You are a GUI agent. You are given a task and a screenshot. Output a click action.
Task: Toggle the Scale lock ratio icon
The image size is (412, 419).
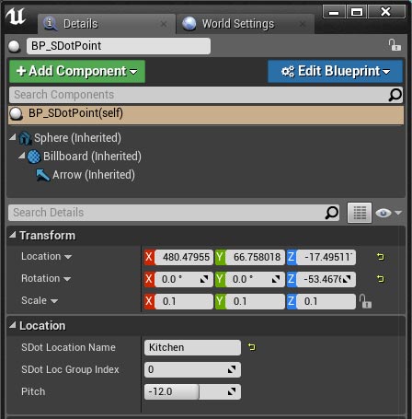tap(365, 301)
